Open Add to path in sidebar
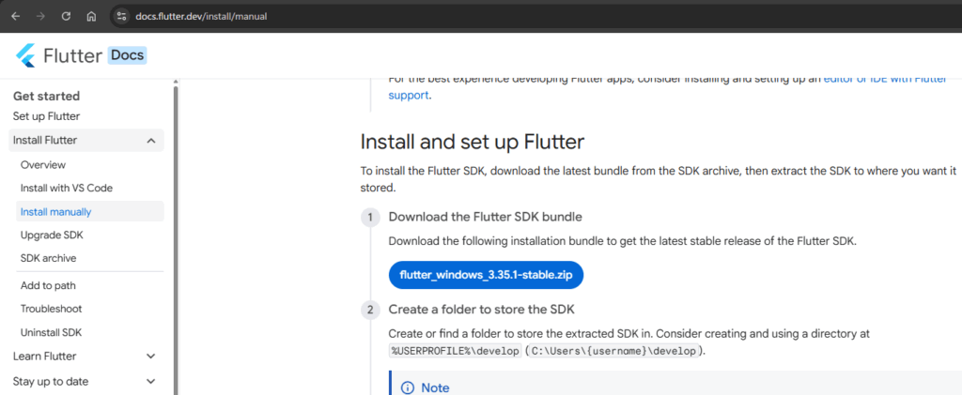Image resolution: width=962 pixels, height=395 pixels. click(48, 285)
